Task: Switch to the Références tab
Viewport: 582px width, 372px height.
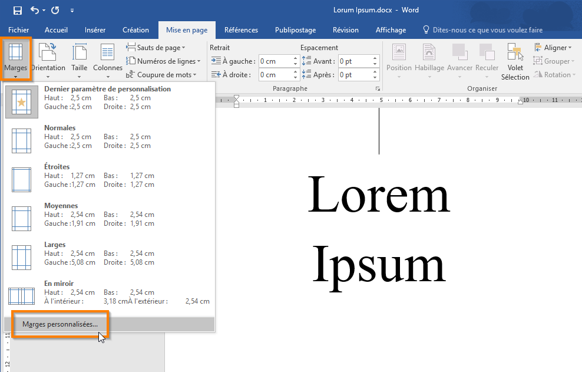Action: click(242, 30)
